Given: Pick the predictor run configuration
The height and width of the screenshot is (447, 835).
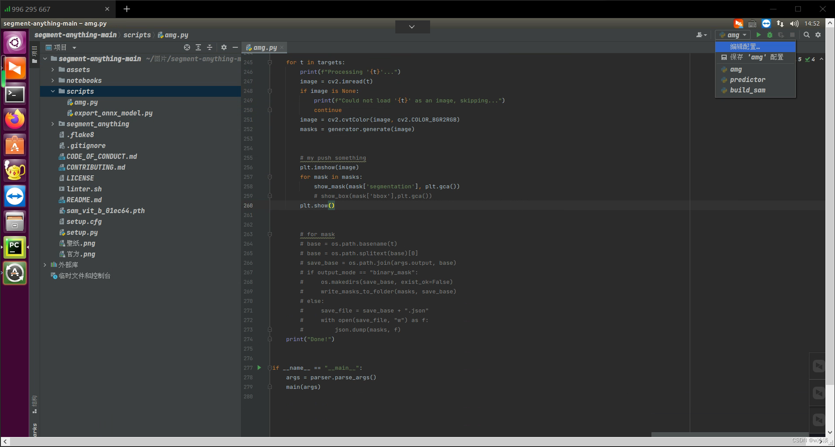Looking at the screenshot, I should pos(755,80).
